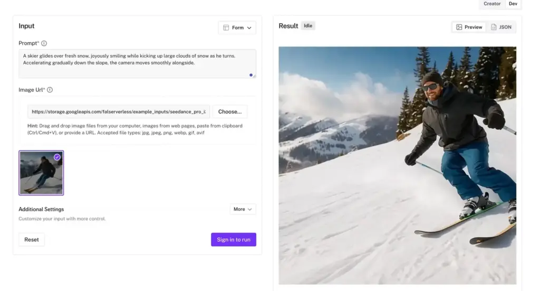This screenshot has height=291, width=540.
Task: Click the Sign in to run button
Action: [x=233, y=239]
